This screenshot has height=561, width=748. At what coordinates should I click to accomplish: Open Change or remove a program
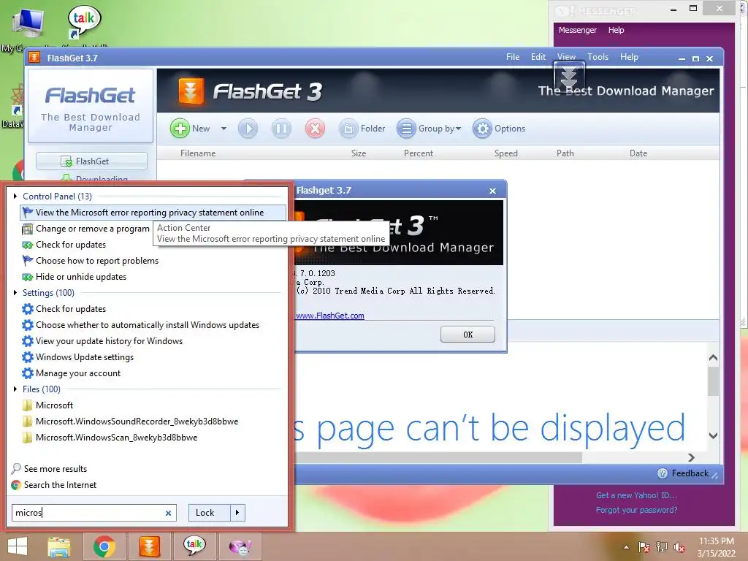(x=86, y=229)
